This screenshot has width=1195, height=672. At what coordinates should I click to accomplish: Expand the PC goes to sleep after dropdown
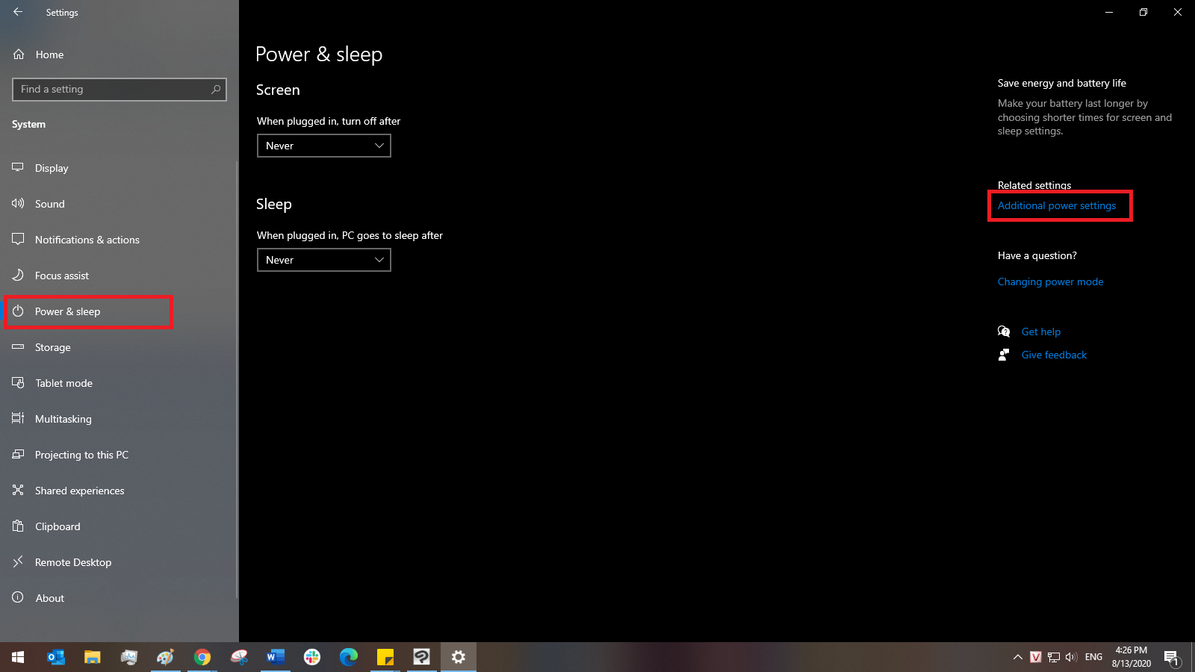click(324, 260)
